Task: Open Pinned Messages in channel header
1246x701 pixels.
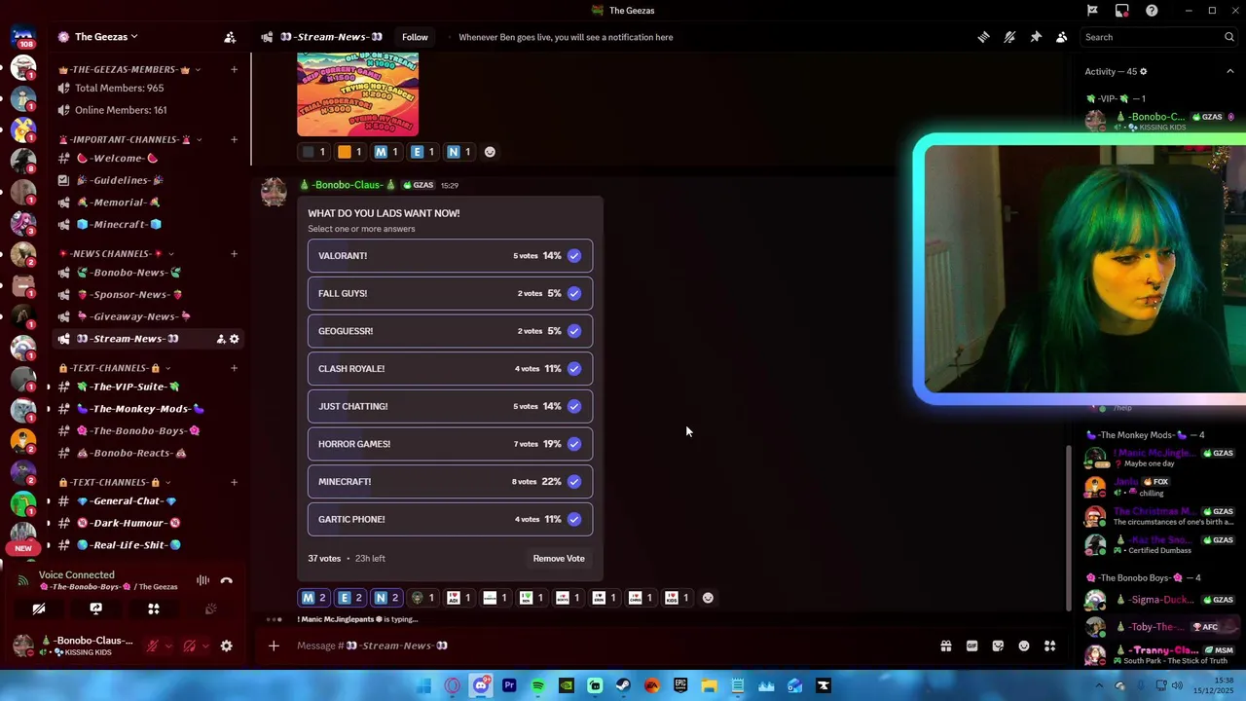Action: (x=1036, y=37)
